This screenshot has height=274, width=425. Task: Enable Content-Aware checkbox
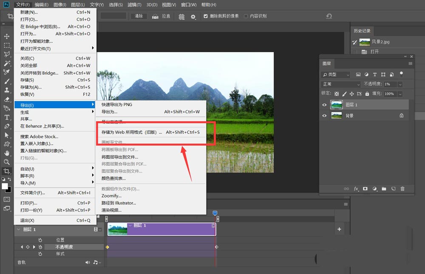coord(246,16)
